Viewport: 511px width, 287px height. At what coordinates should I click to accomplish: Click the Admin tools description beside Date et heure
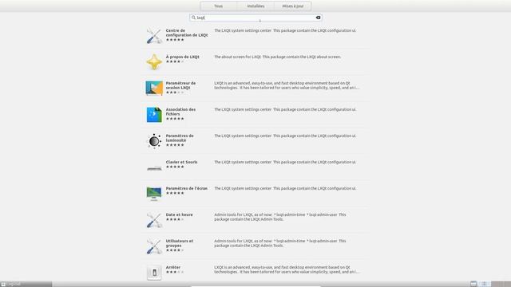pos(280,217)
